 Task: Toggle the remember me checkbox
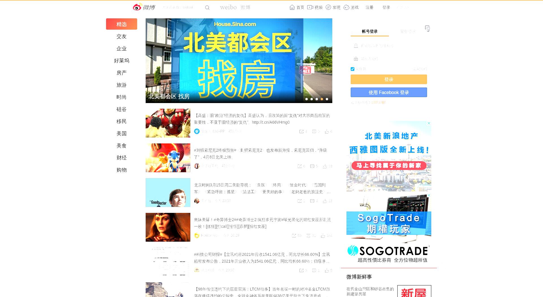coord(352,69)
